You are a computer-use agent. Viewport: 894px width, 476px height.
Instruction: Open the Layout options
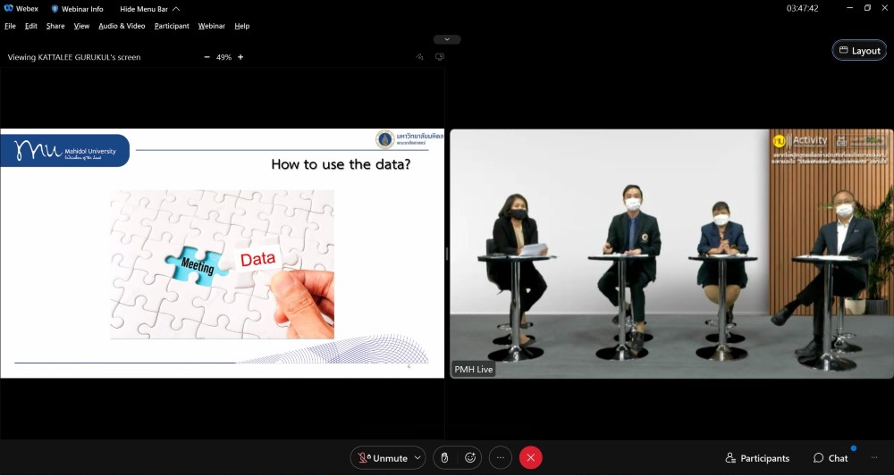(859, 51)
